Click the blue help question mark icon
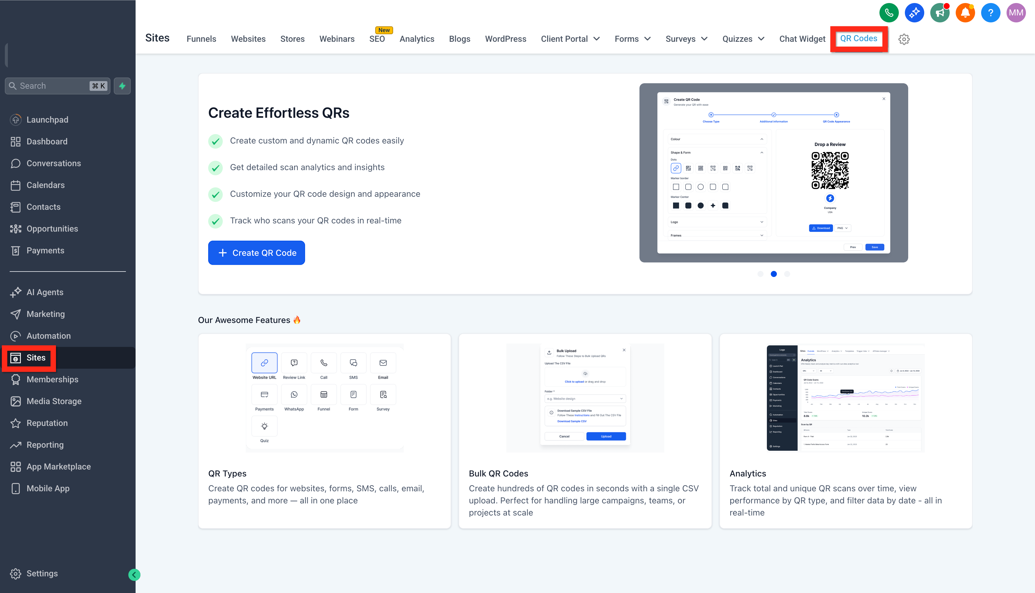 click(991, 13)
